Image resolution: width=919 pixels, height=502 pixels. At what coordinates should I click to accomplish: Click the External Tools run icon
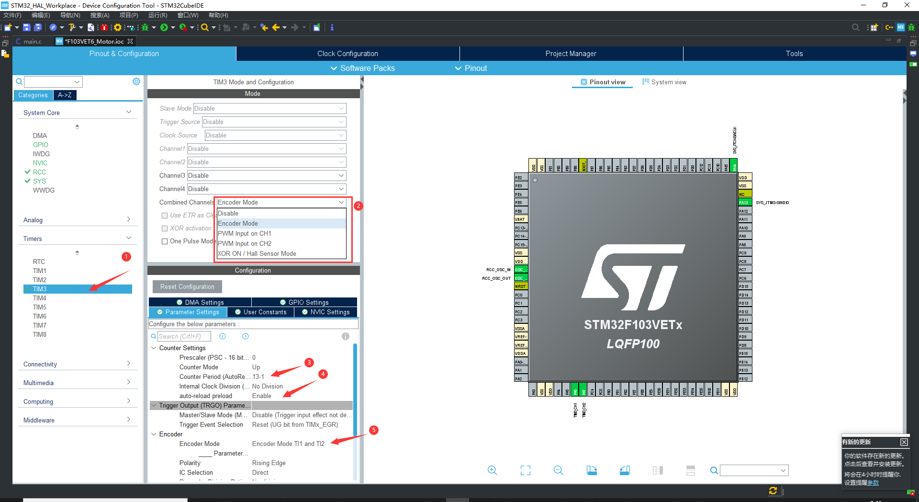point(183,27)
